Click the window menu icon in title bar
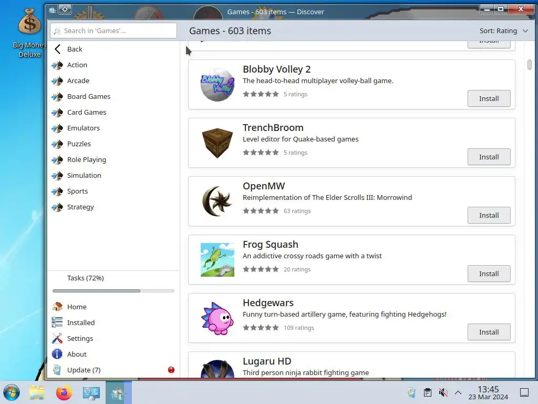Viewport: 538px width, 404px height. 52,11
